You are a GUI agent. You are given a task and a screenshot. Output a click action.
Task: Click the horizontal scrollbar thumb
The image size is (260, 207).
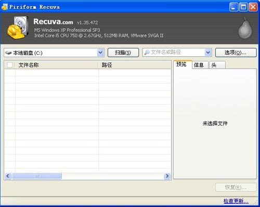pos(37,176)
